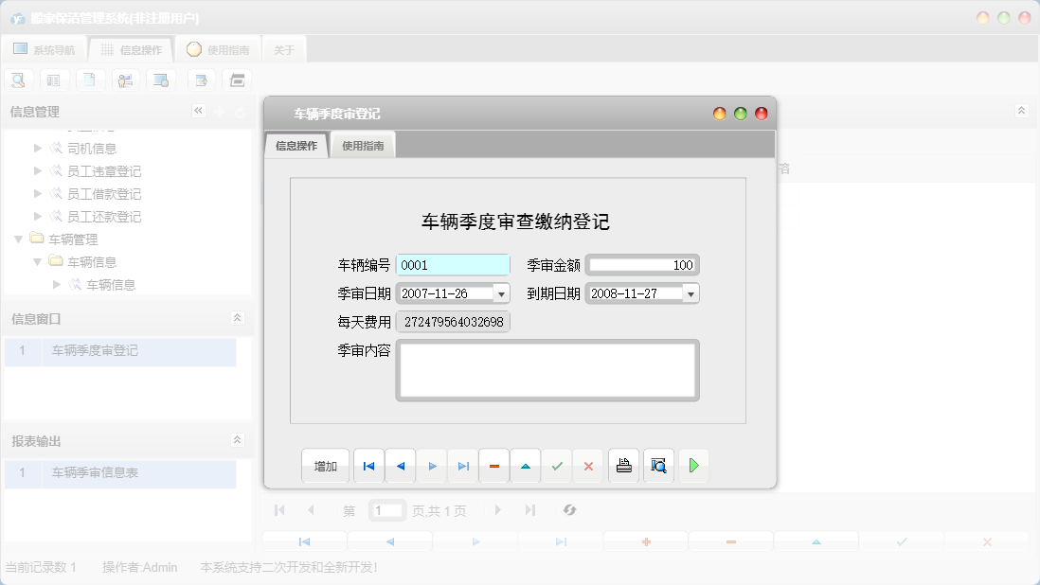Switch to the 使用指南 tab in the dialog
This screenshot has height=585, width=1040.
click(x=365, y=147)
